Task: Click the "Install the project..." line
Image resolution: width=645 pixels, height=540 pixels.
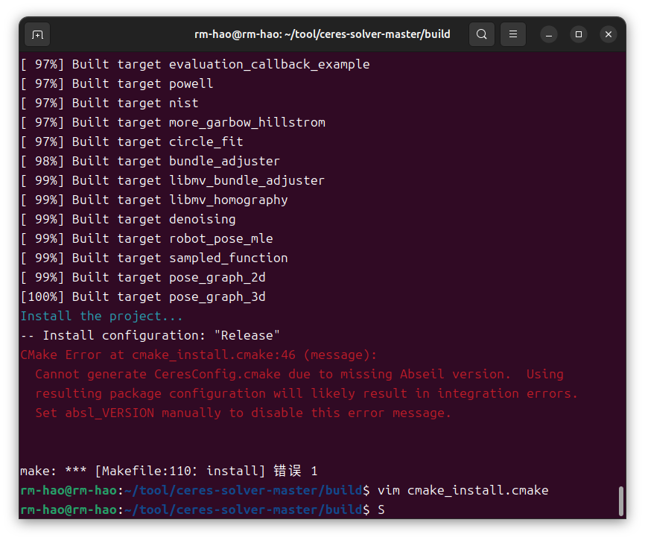Action: tap(101, 316)
